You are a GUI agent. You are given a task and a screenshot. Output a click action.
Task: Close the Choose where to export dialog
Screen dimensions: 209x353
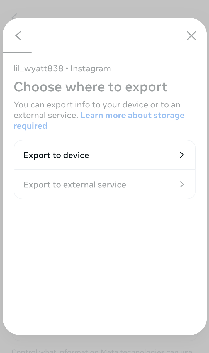tap(191, 36)
